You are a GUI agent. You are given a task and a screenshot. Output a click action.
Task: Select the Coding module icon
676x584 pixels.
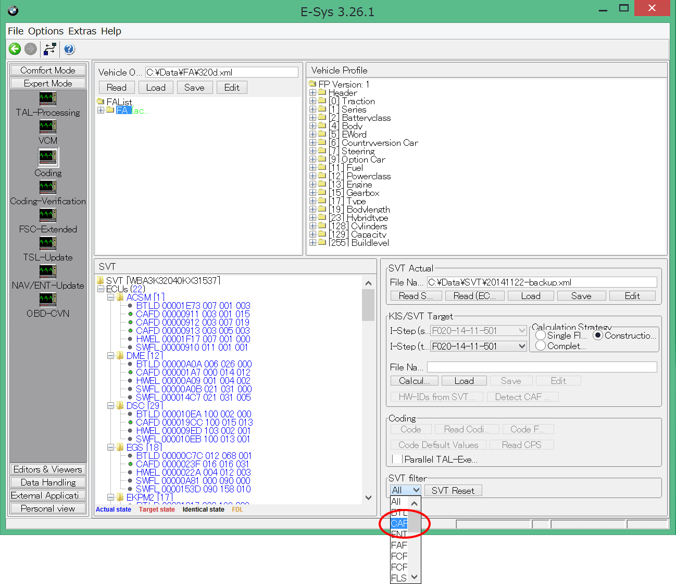point(48,157)
